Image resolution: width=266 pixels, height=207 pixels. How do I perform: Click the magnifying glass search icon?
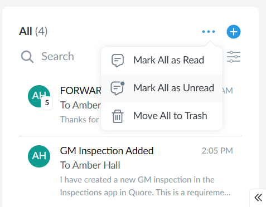tap(27, 57)
